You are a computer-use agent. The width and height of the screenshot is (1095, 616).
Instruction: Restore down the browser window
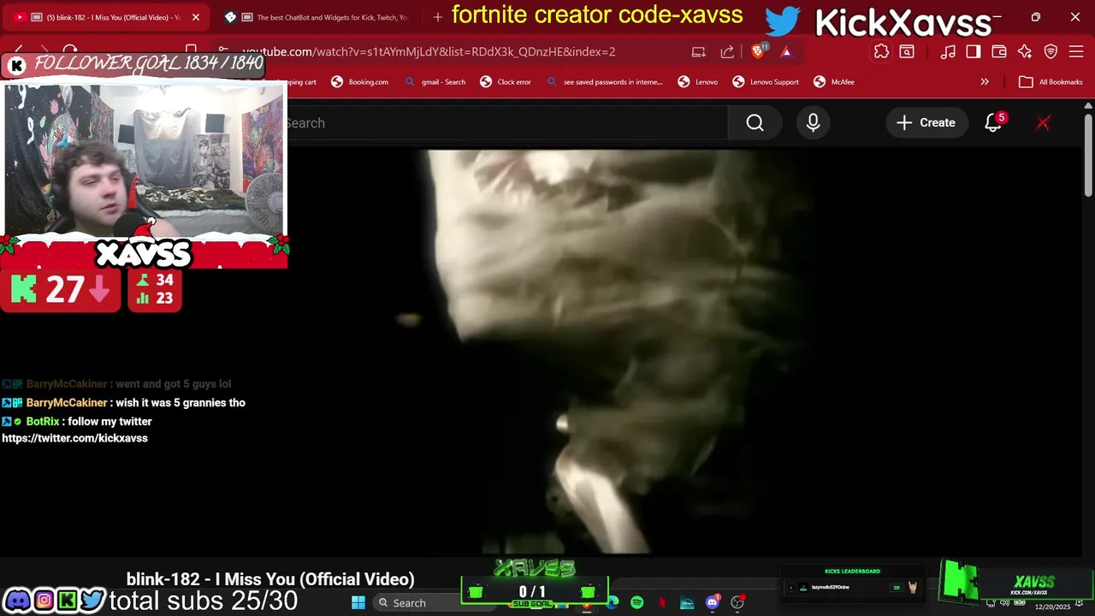(1035, 17)
